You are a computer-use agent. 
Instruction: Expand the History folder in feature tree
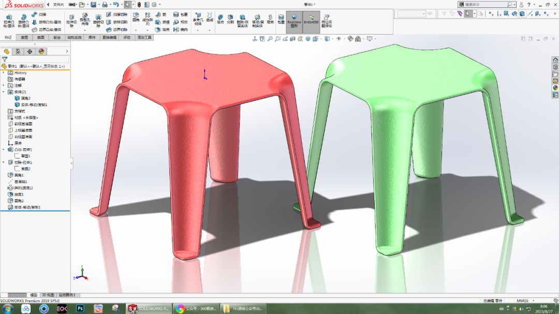(x=4, y=73)
